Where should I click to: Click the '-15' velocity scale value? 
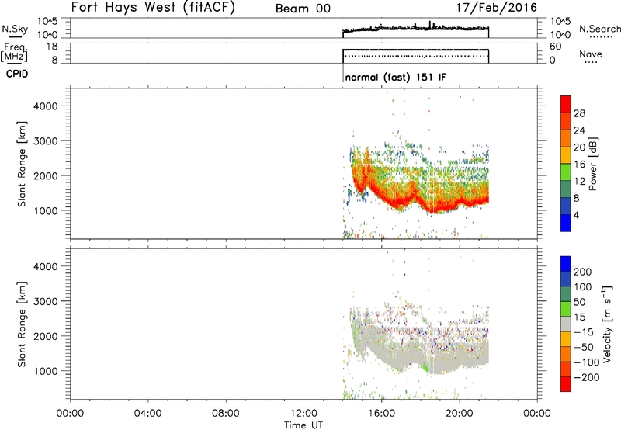tap(583, 331)
